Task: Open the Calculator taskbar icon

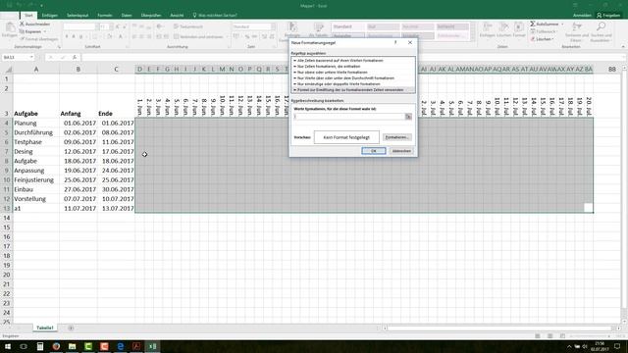Action: [39, 346]
